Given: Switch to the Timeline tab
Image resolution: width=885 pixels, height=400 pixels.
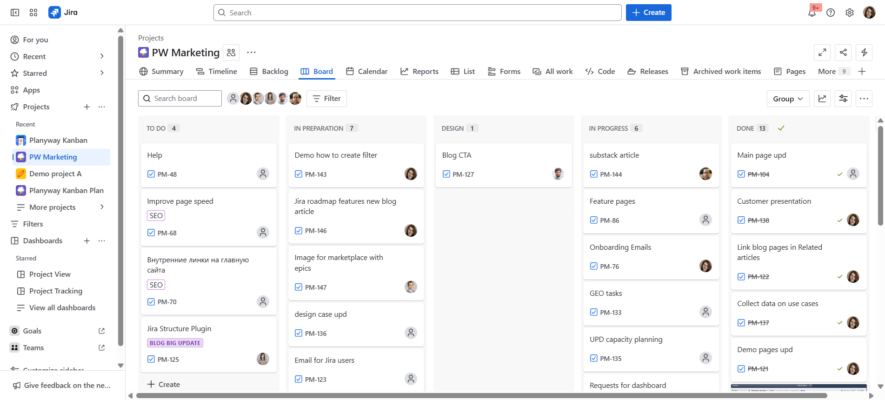Looking at the screenshot, I should pos(217,71).
